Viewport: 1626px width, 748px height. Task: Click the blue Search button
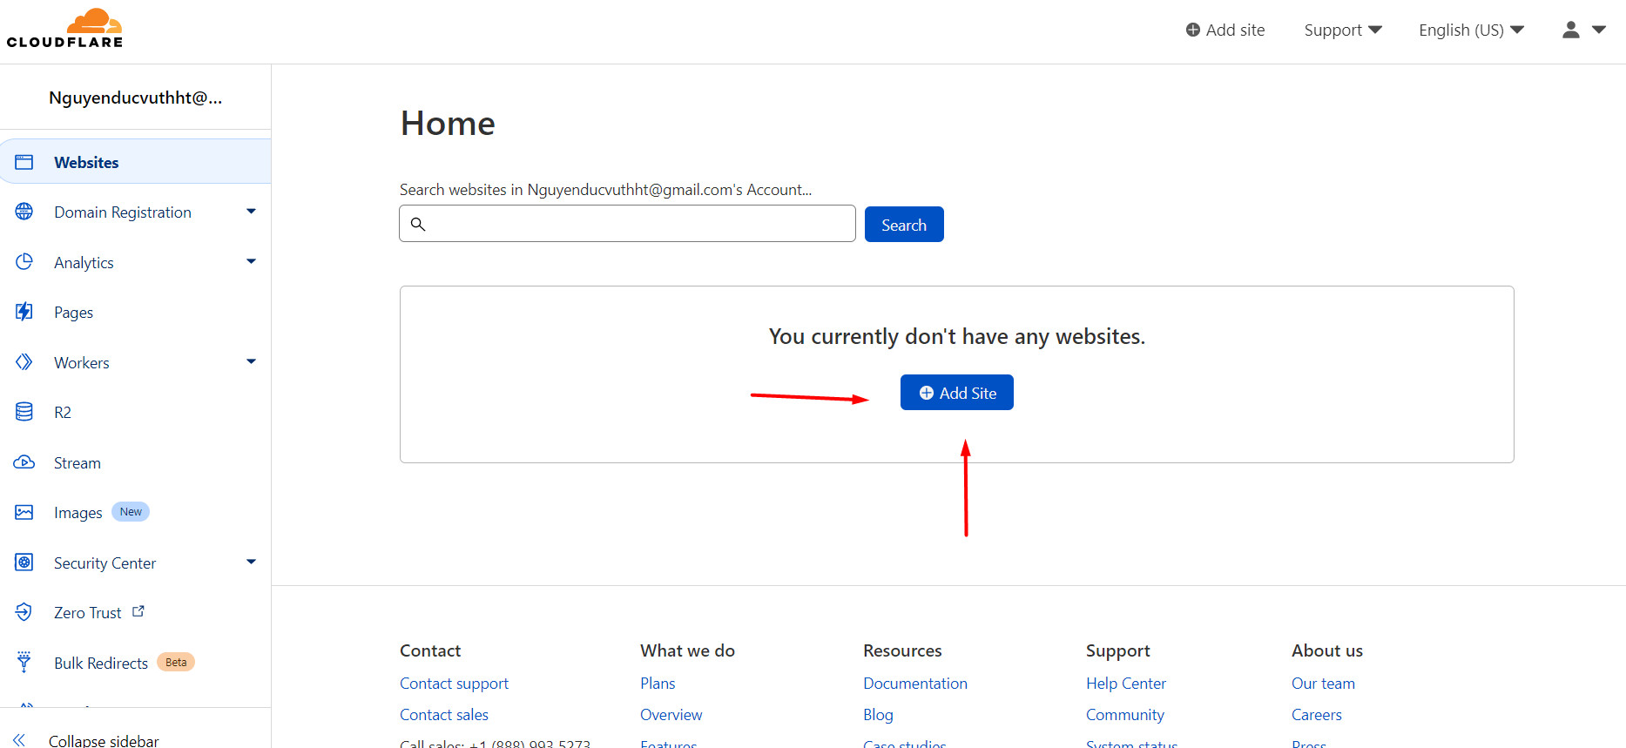coord(904,225)
